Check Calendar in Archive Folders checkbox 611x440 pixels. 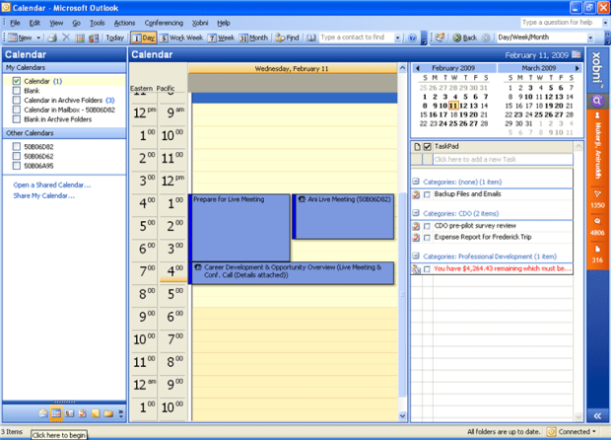(x=17, y=101)
